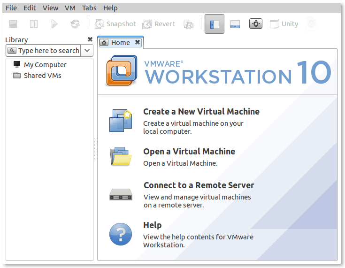Image resolution: width=345 pixels, height=268 pixels.
Task: Open the Snapshot Manager icon
Action: click(188, 24)
